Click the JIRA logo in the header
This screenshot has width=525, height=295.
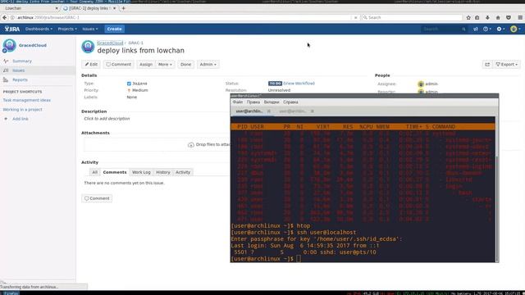12,29
